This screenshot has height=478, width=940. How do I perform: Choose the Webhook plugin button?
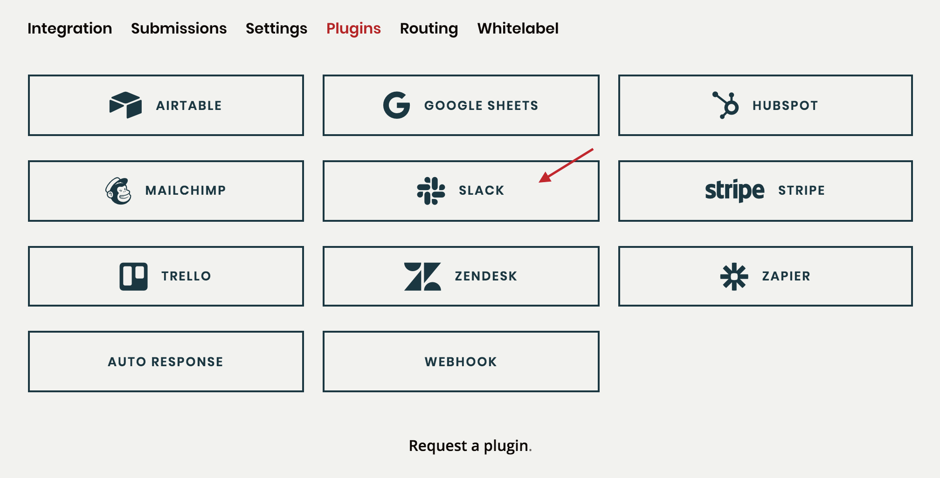461,362
